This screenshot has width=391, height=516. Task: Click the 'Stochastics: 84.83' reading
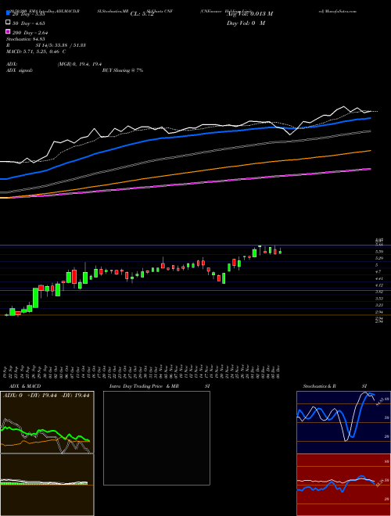coord(26,39)
